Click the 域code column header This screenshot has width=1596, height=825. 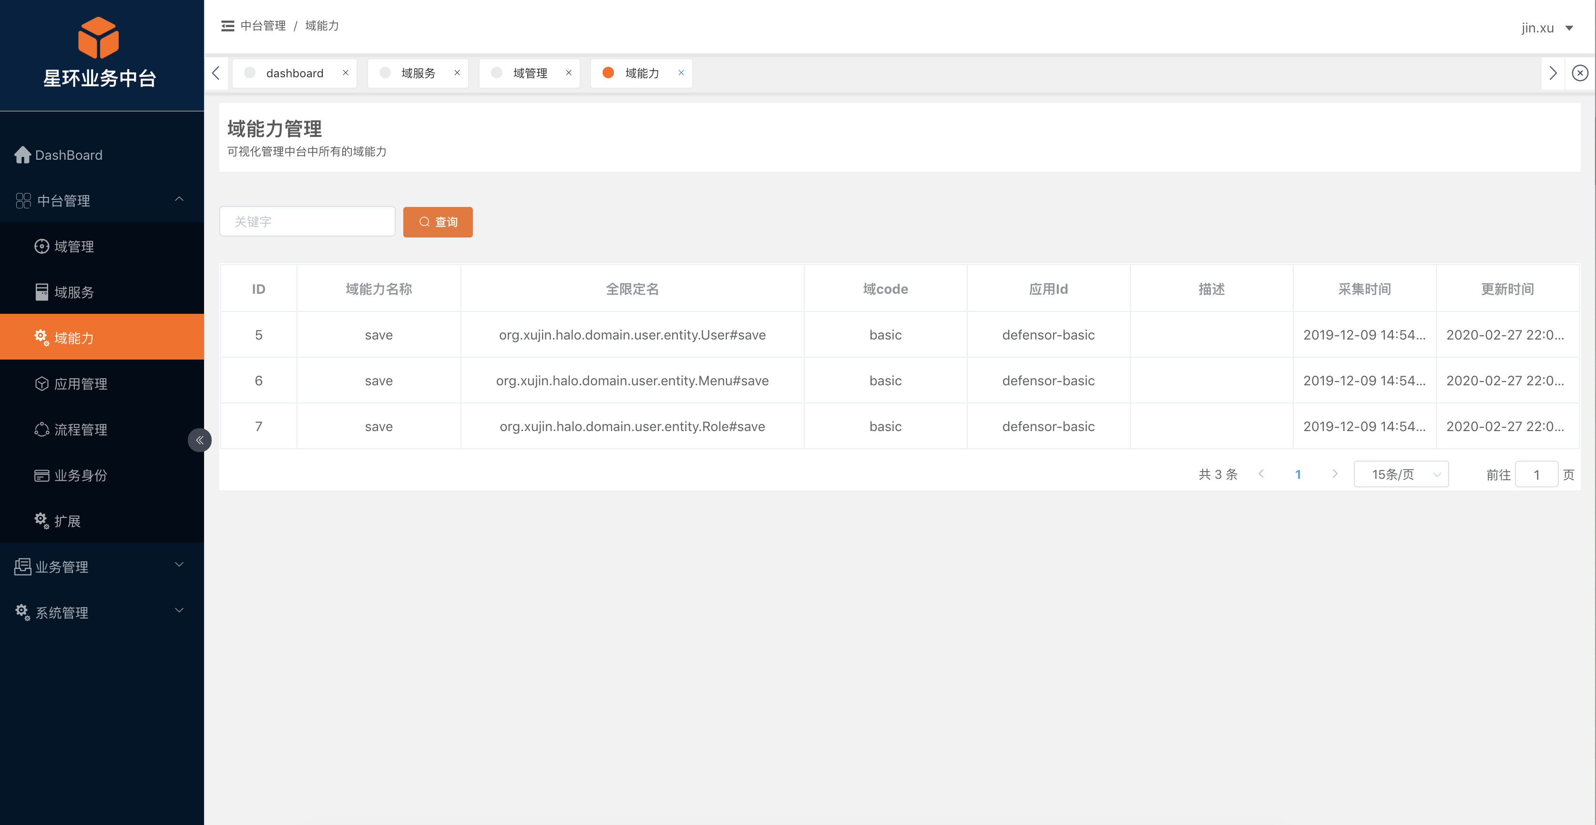click(x=885, y=289)
